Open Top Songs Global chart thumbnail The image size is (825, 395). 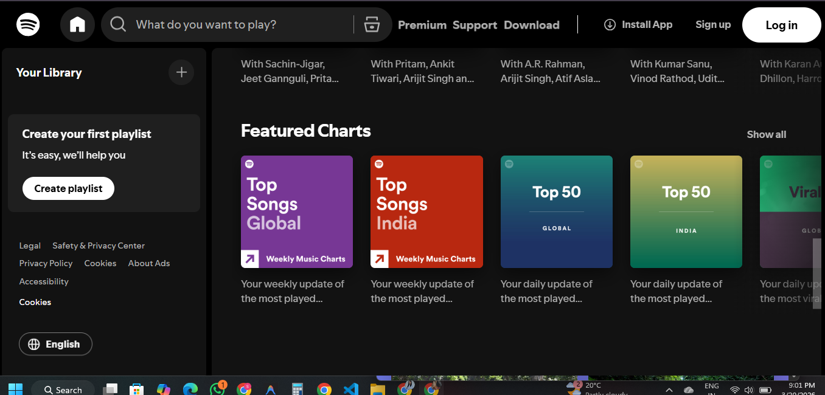click(297, 211)
